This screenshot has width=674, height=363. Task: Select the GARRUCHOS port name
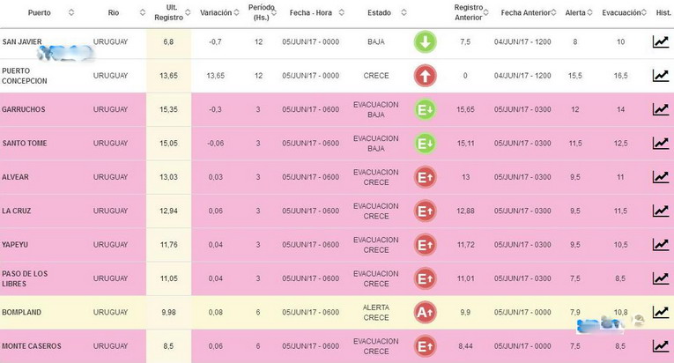pyautogui.click(x=23, y=109)
